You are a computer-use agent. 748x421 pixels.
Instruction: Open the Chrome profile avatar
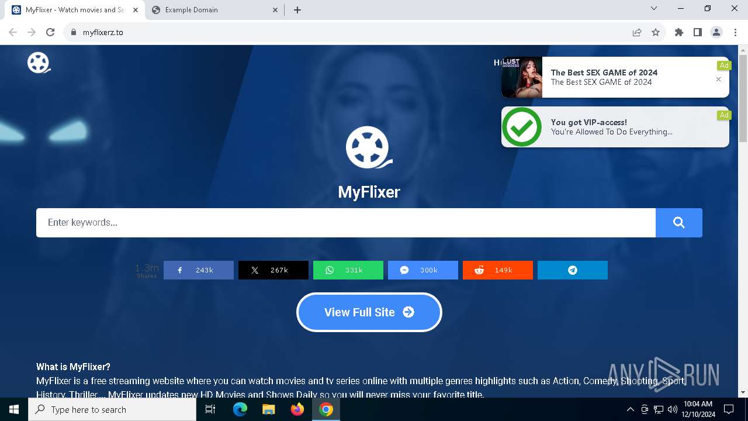point(716,32)
